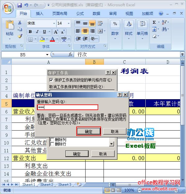The height and width of the screenshot is (194, 186).
Task: Align text left
Action: tap(78, 31)
